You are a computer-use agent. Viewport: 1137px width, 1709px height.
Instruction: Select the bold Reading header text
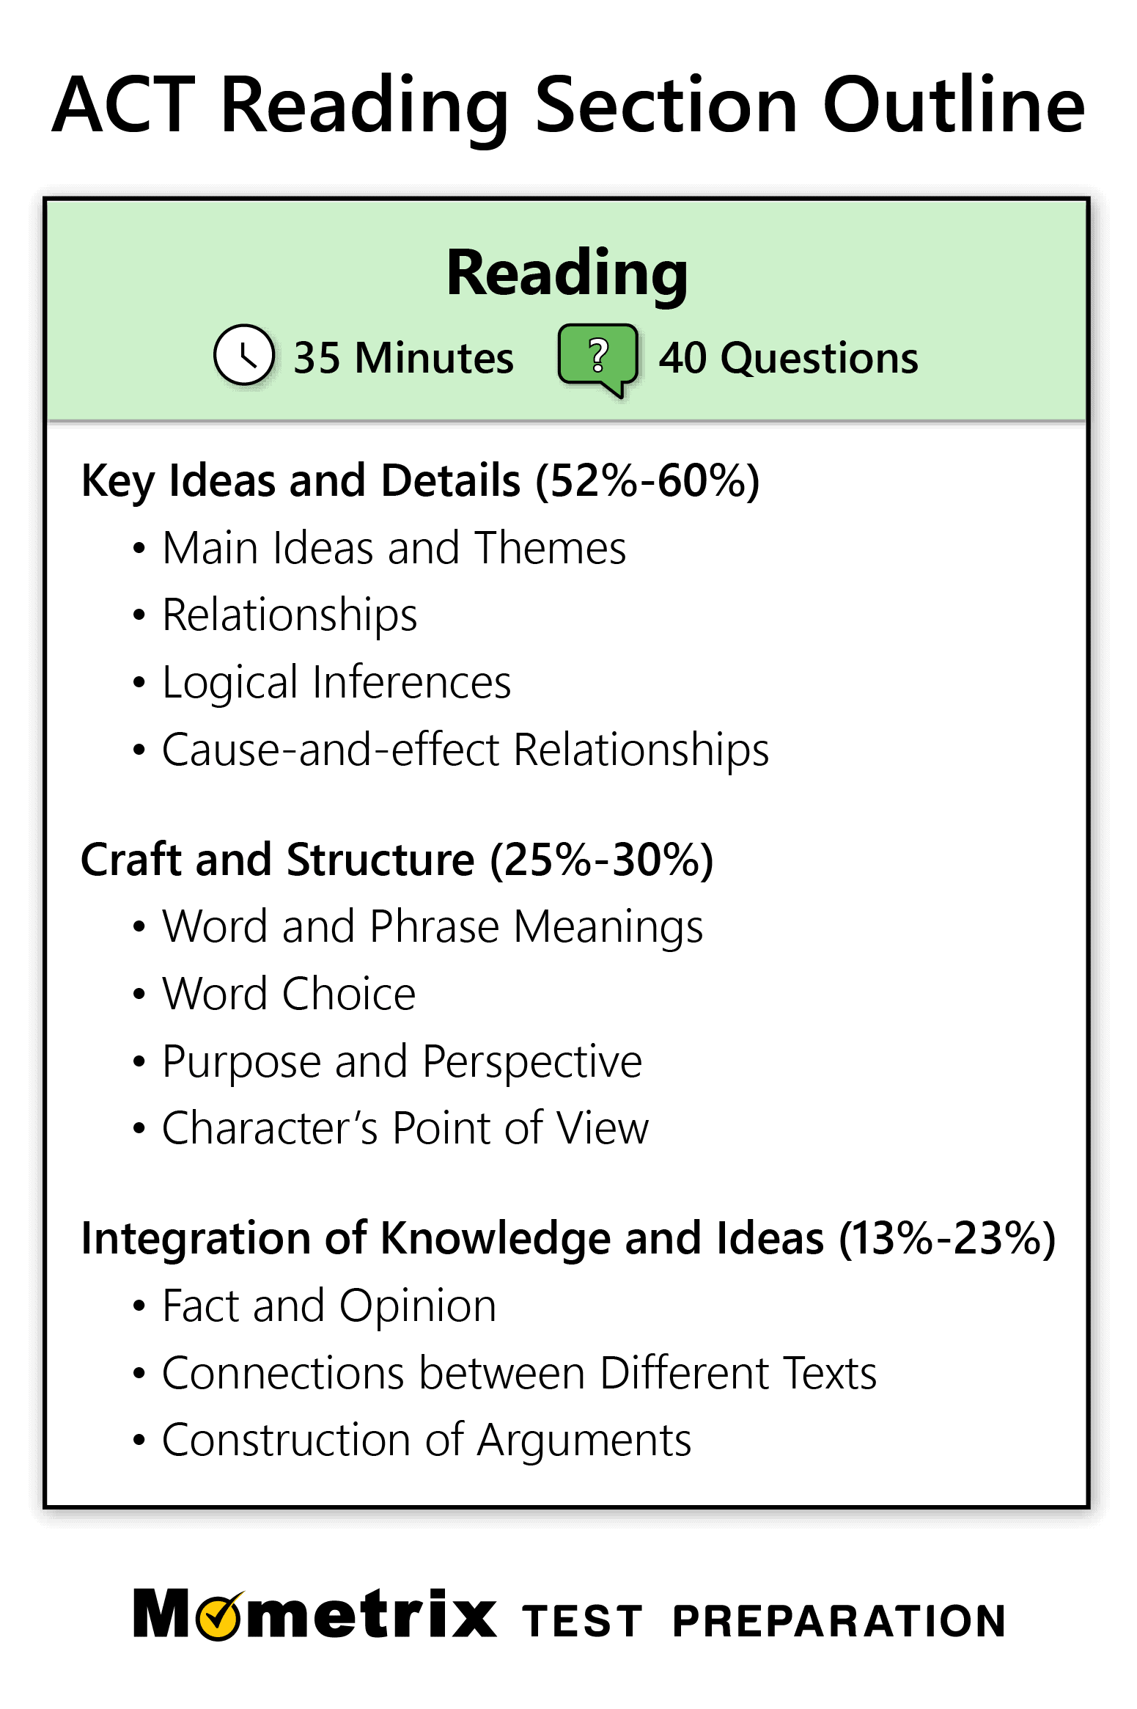tap(567, 272)
